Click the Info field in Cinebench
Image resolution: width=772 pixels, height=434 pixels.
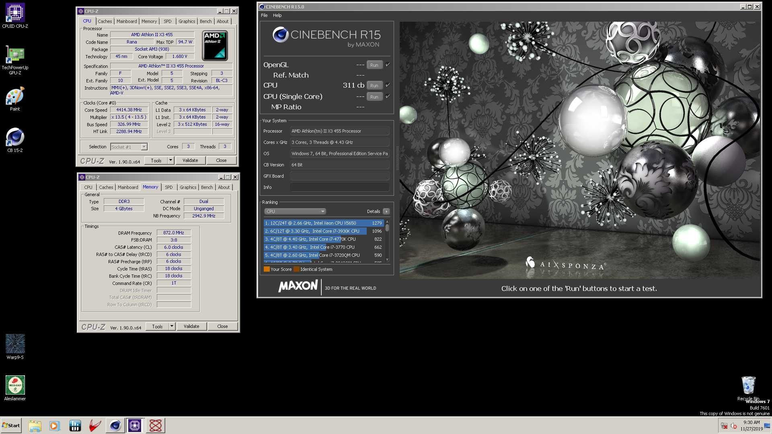[340, 187]
